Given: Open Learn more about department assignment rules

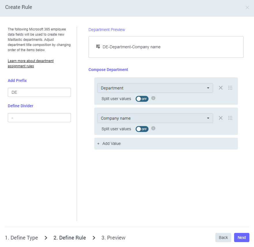Looking at the screenshot, I should (31, 64).
